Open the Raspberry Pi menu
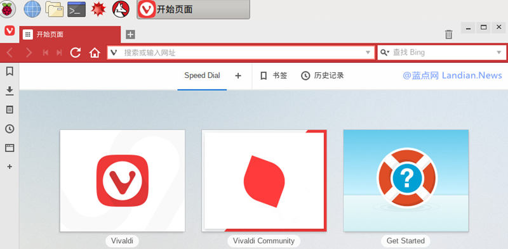Viewport: 508px width, 249px height. 7,9
